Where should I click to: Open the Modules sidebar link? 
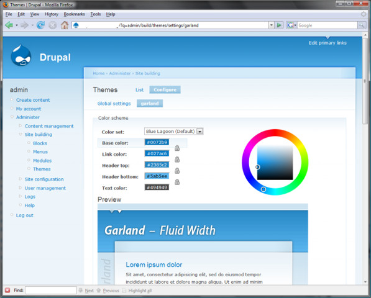click(42, 161)
